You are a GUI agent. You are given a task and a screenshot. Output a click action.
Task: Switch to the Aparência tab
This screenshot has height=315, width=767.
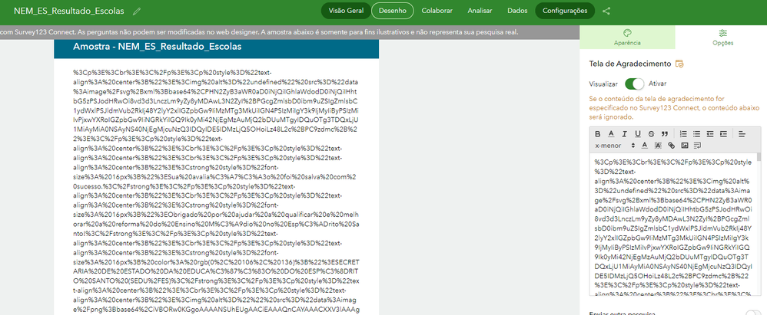point(627,37)
